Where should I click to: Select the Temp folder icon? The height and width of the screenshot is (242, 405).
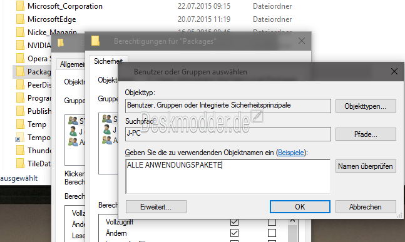point(20,124)
